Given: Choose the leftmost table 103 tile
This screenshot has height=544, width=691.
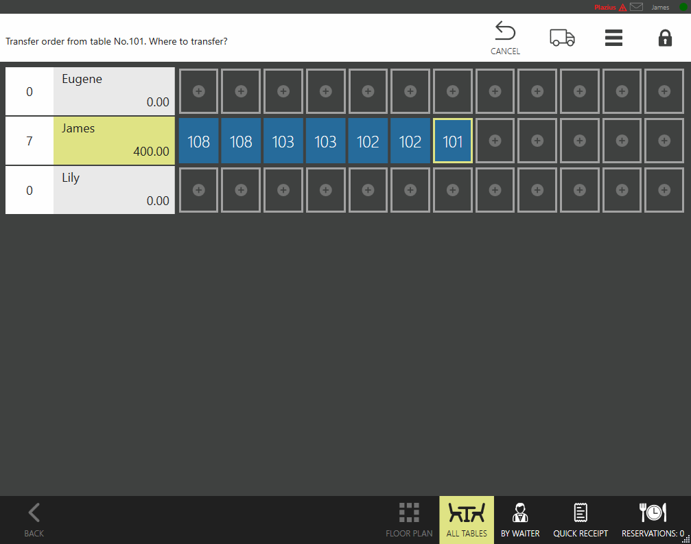Looking at the screenshot, I should [x=283, y=141].
